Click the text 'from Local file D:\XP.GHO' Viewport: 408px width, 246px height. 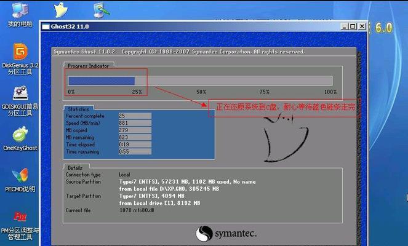[153, 189]
